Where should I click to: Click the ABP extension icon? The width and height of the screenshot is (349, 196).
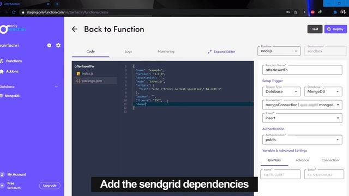pos(312,12)
